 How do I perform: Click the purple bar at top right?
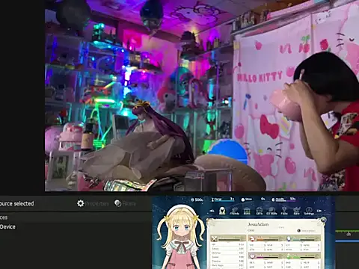click(x=283, y=200)
